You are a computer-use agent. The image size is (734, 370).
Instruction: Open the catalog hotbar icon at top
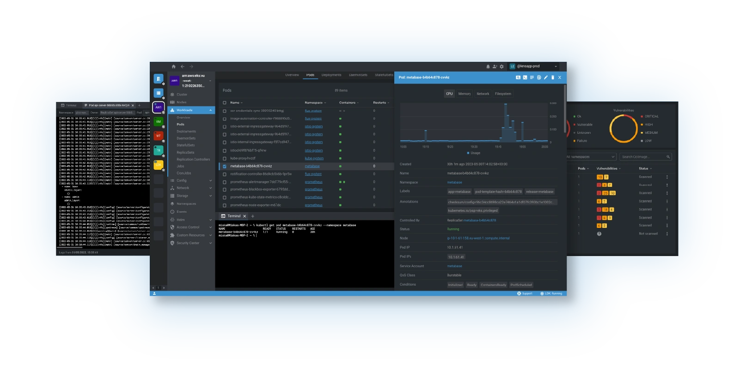[159, 79]
